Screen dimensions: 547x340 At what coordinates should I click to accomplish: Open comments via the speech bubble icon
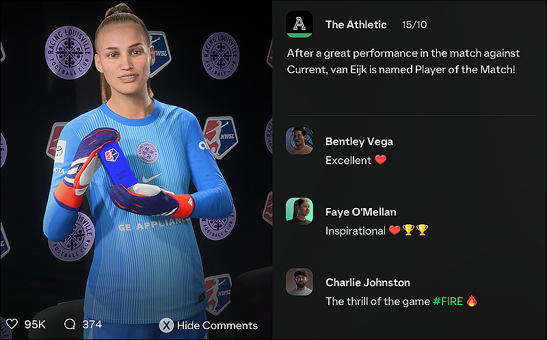tap(70, 324)
